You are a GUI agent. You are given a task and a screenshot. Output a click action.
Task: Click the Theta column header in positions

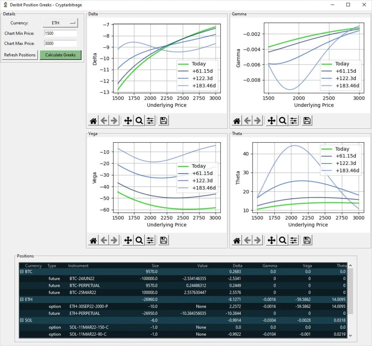[342, 266]
